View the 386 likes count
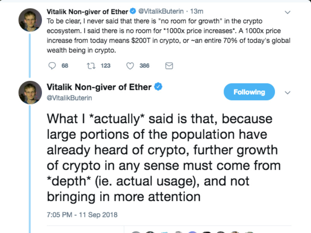The height and width of the screenshot is (233, 311). [144, 66]
